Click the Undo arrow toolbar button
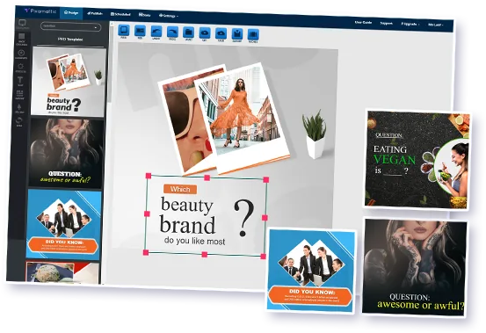486x333 pixels. point(156,33)
